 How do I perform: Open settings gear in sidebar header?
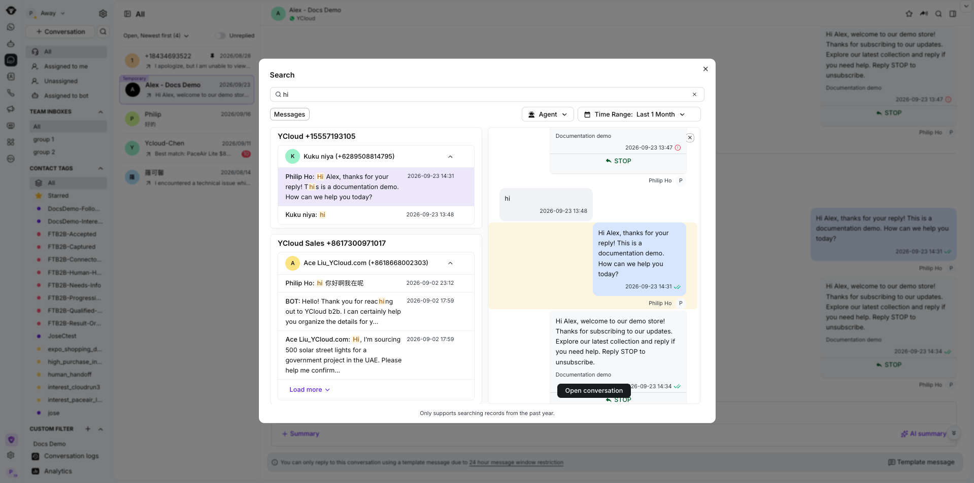tap(103, 14)
